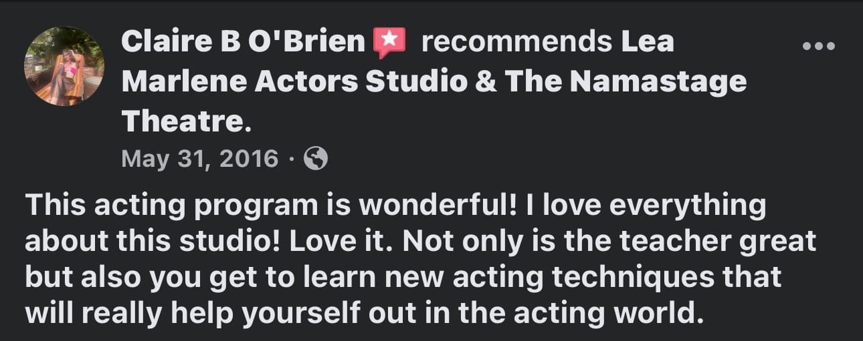The image size is (863, 341).
Task: Click "Marlene Actors Studio" in the bold title
Action: 294,81
